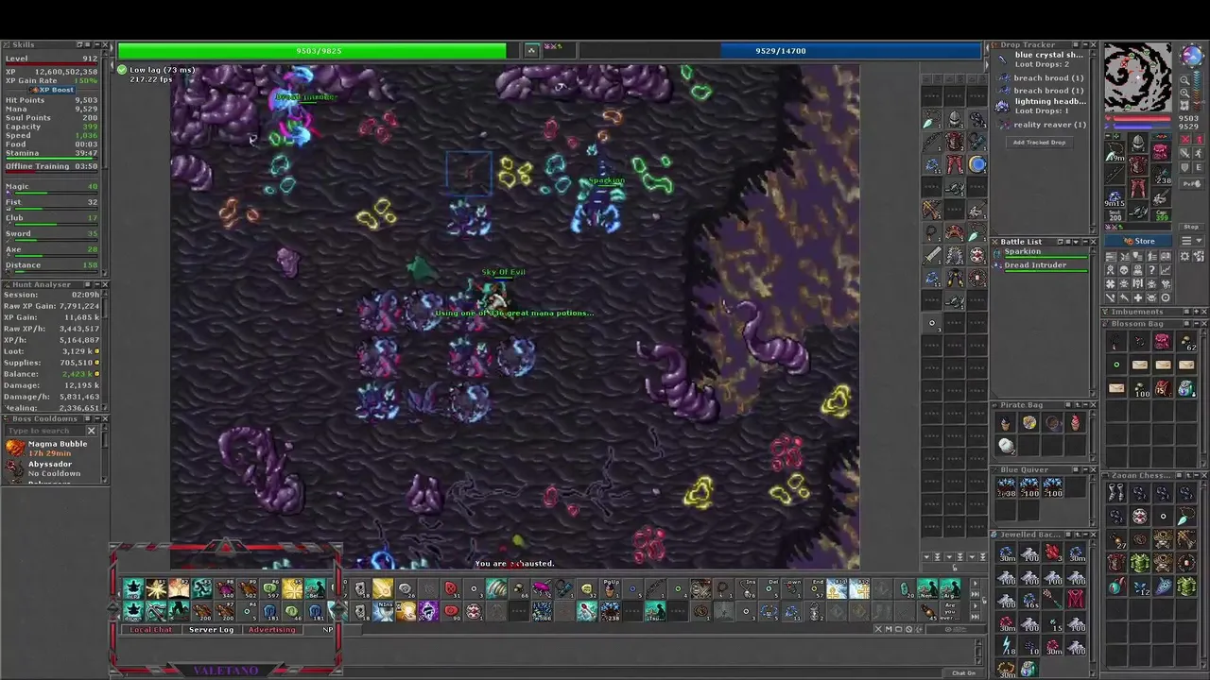
Task: Click the backpack equipment slot
Action: [x=1161, y=150]
